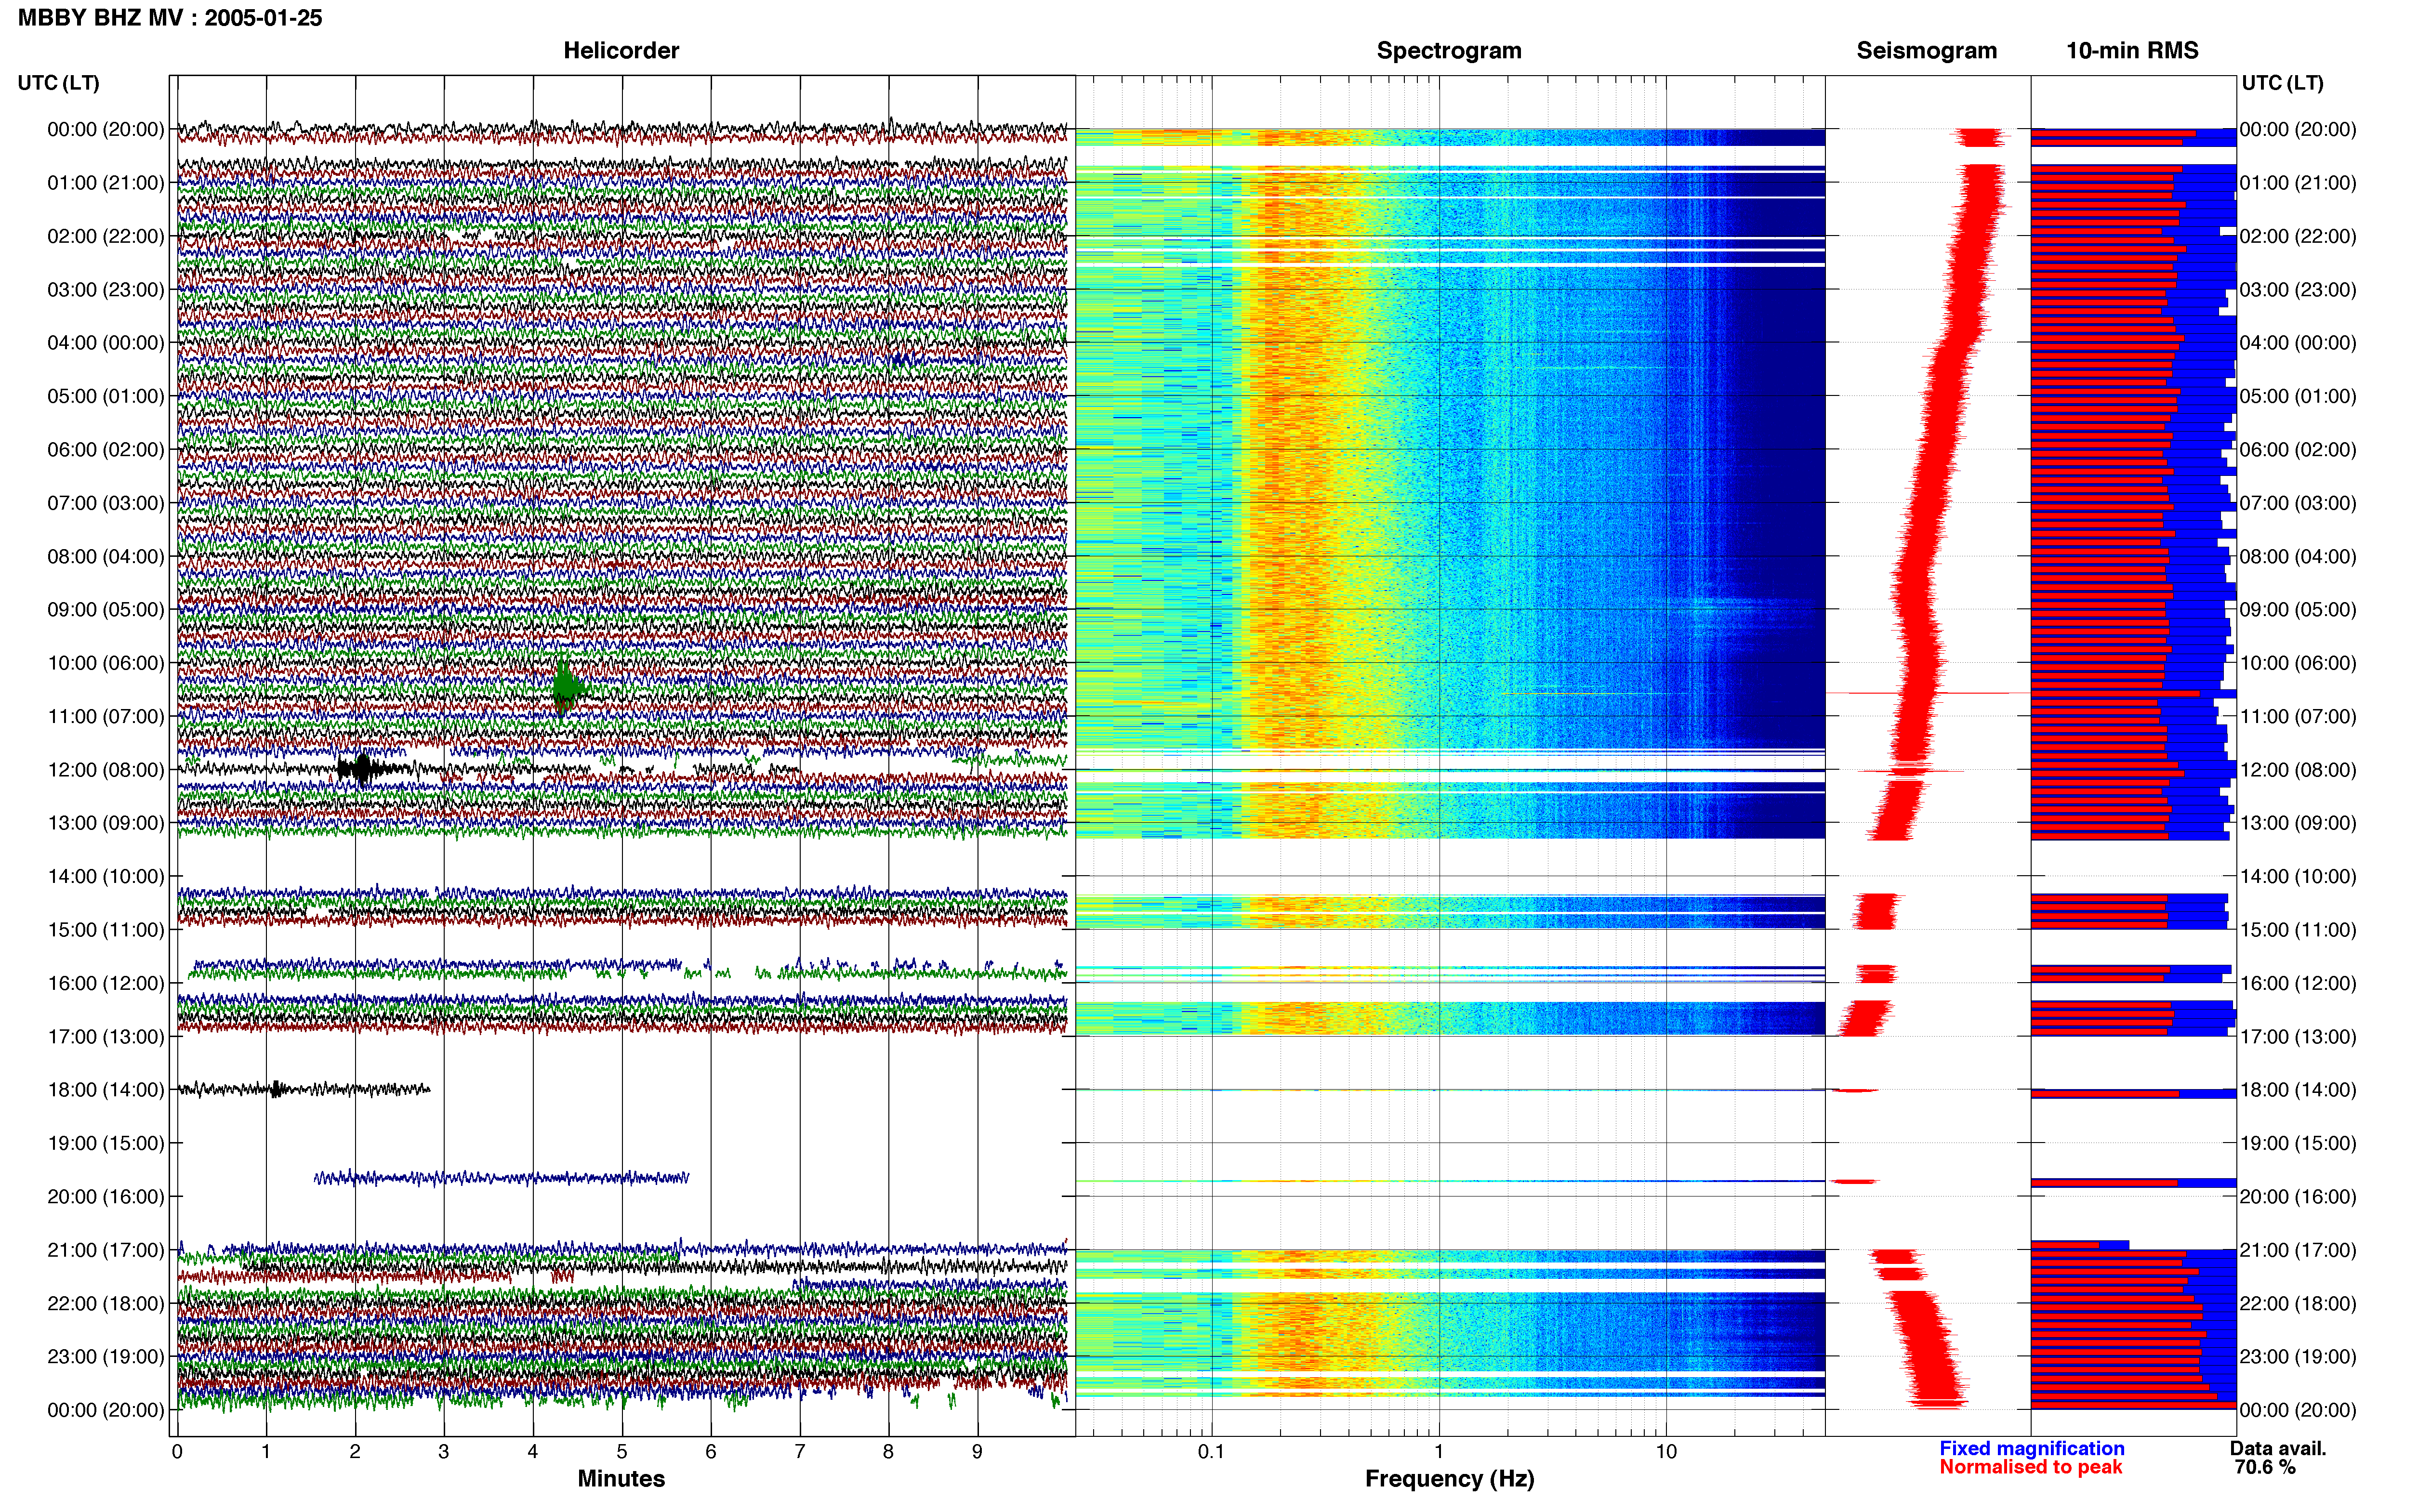The image size is (2418, 1512).
Task: Select the Seismogram panel heading
Action: click(x=1927, y=50)
